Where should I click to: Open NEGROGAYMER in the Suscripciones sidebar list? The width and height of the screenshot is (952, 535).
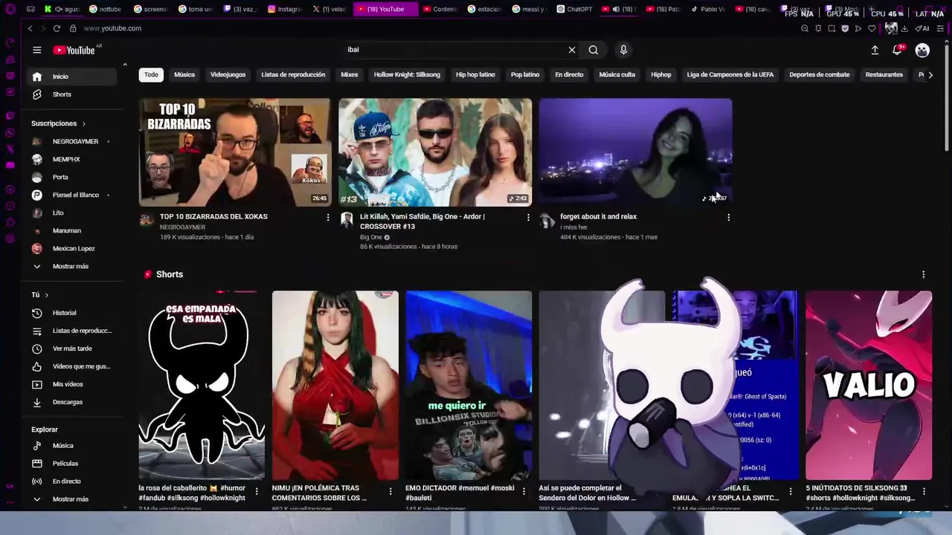tap(73, 141)
